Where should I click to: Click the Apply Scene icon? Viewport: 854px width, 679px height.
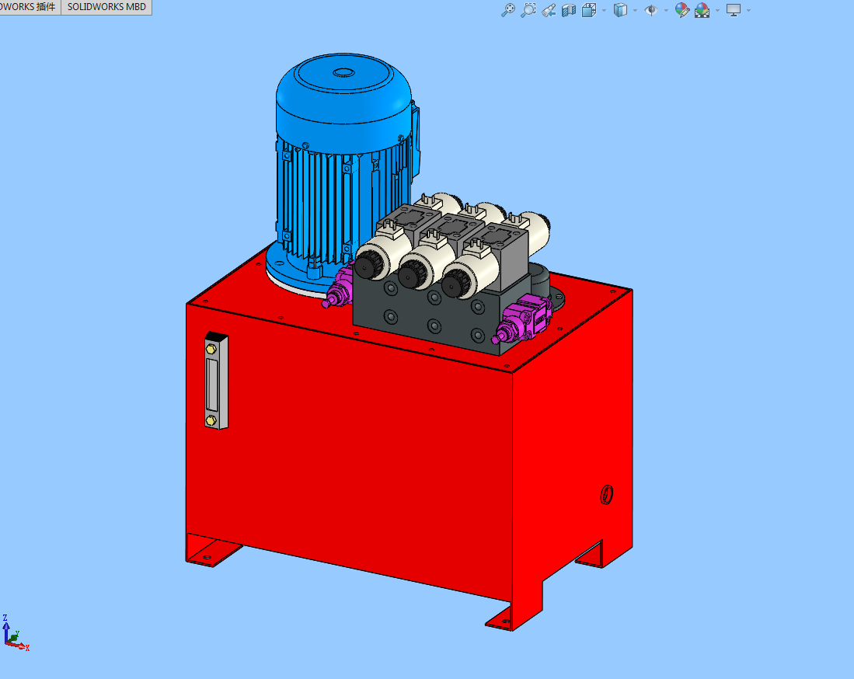pos(702,10)
